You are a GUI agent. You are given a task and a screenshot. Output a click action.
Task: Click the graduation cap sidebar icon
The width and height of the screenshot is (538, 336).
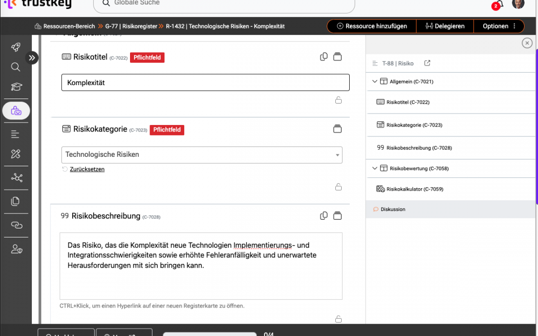coord(16,87)
